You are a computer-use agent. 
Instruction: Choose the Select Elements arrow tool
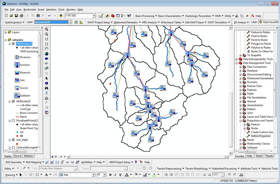tap(46, 78)
